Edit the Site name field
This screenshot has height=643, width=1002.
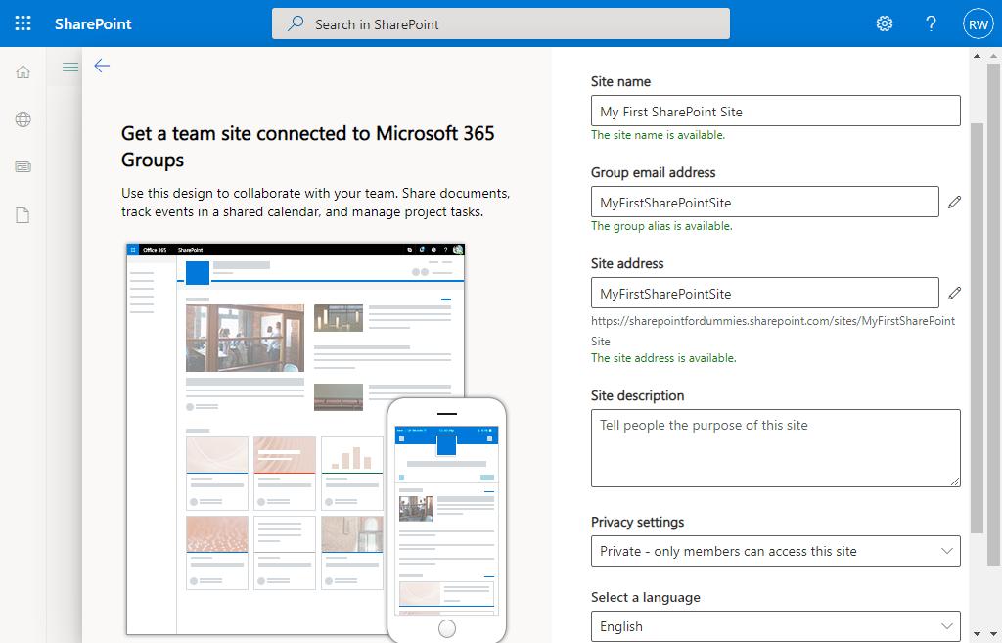(x=775, y=111)
